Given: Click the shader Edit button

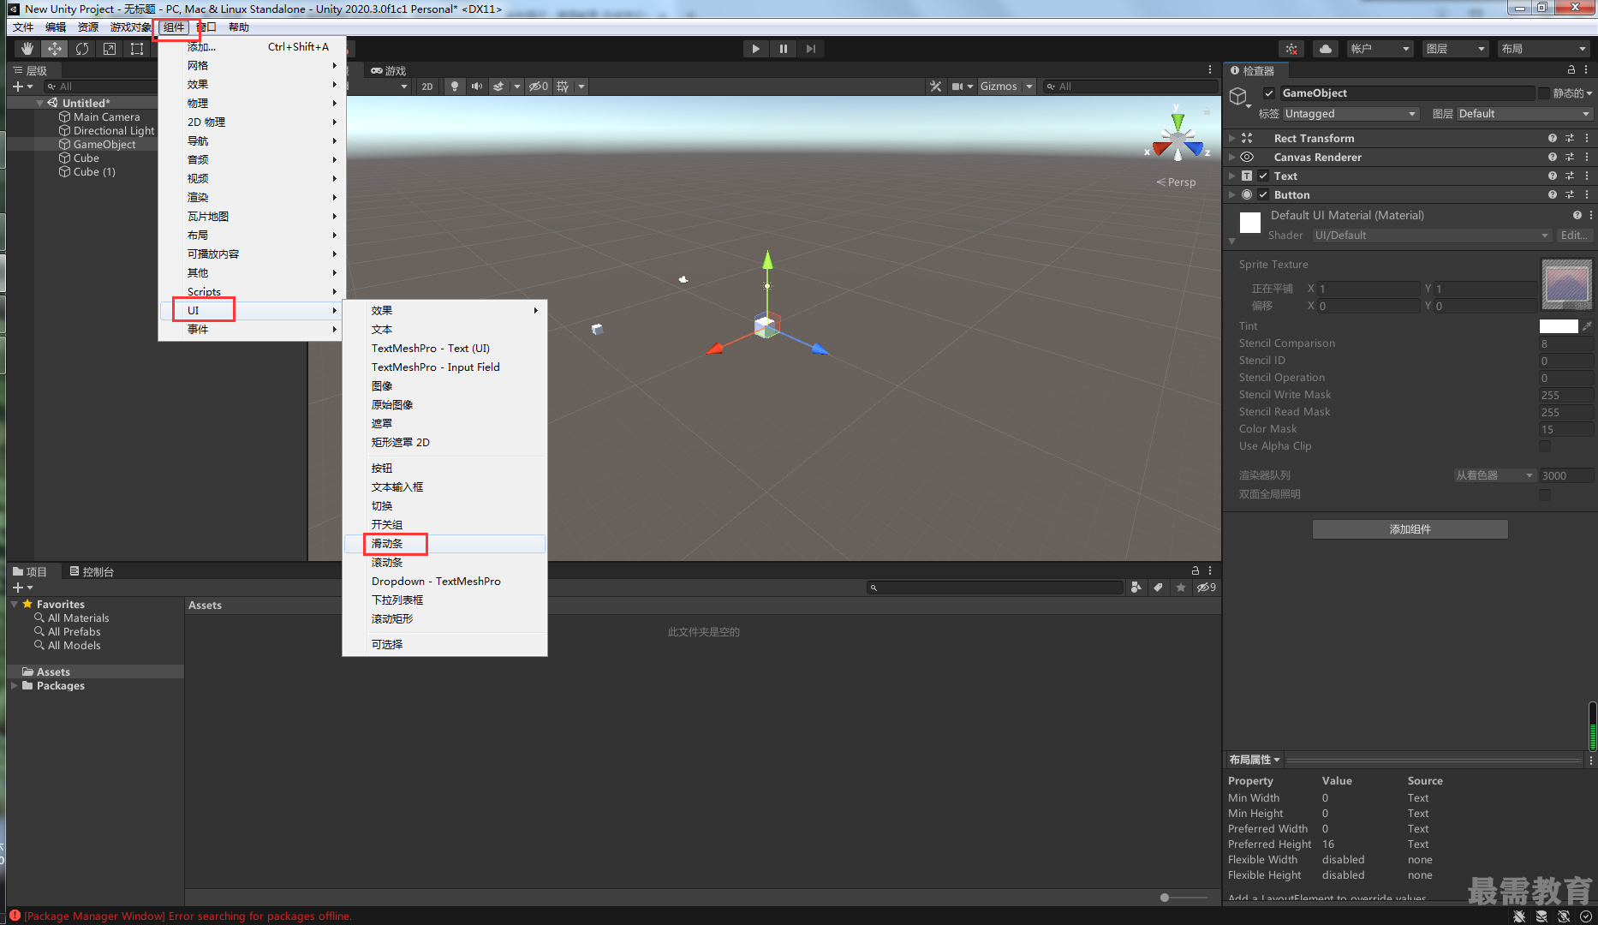Looking at the screenshot, I should 1574,236.
